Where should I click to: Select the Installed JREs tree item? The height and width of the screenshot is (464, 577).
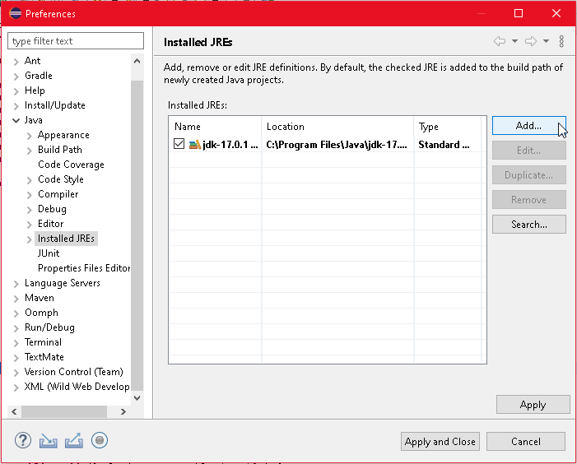(x=66, y=239)
